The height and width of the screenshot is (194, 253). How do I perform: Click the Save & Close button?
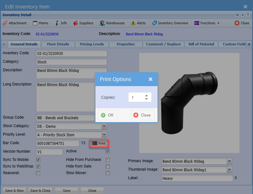[40, 191]
